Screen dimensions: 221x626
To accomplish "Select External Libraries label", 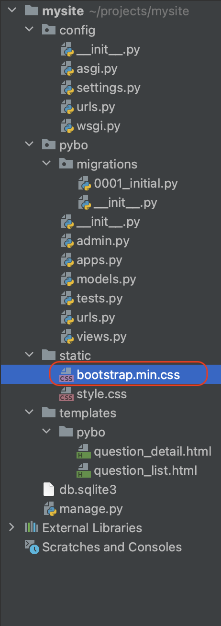I will tap(92, 528).
